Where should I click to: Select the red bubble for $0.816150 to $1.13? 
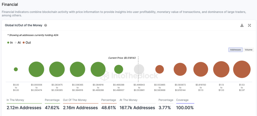[x=201, y=69]
